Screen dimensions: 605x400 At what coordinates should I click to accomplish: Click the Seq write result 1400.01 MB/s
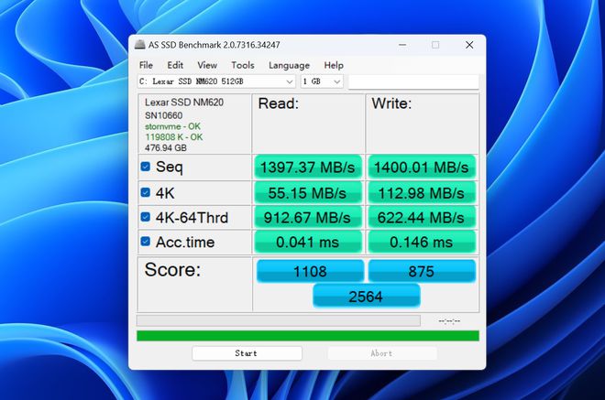pyautogui.click(x=422, y=168)
